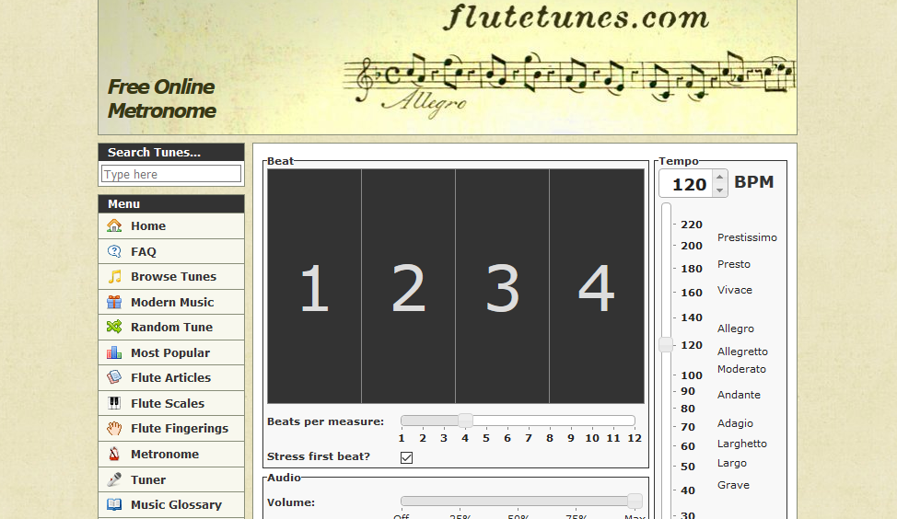The height and width of the screenshot is (519, 897).
Task: Click the Larghetto tempo label
Action: 742,444
